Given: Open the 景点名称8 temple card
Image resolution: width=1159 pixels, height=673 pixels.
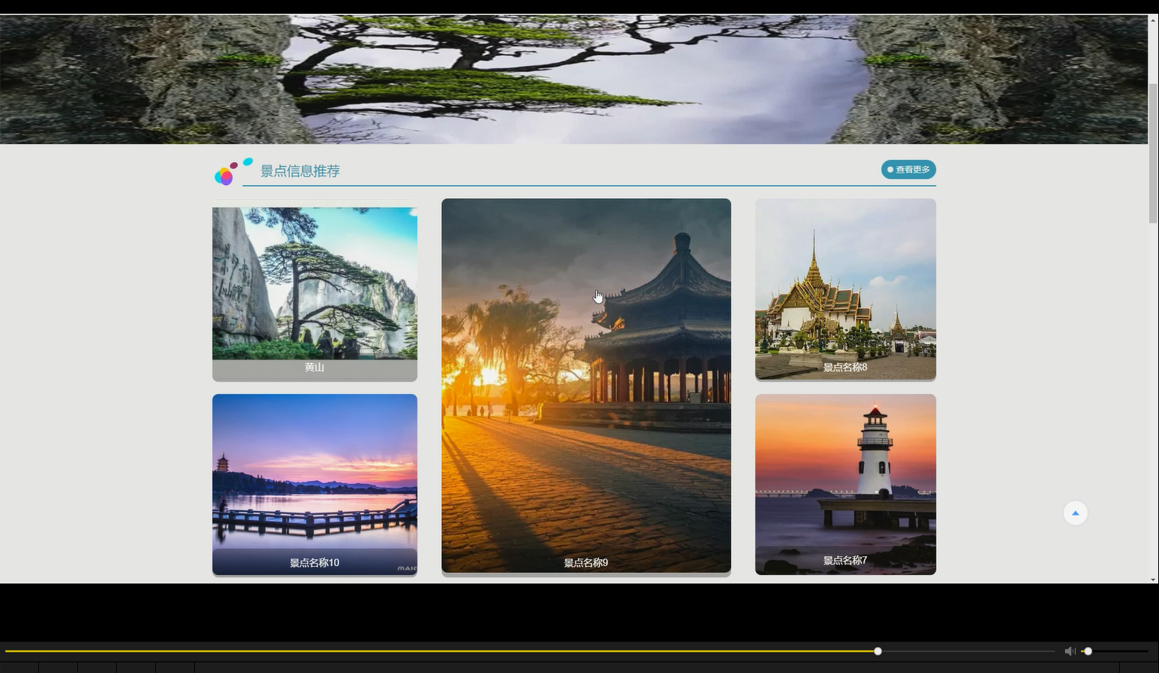Looking at the screenshot, I should 846,289.
